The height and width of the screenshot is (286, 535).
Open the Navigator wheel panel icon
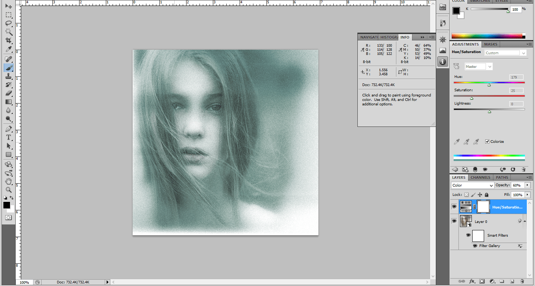point(442,39)
